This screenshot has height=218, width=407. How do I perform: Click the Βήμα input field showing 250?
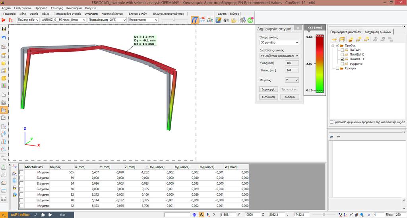[400, 215]
